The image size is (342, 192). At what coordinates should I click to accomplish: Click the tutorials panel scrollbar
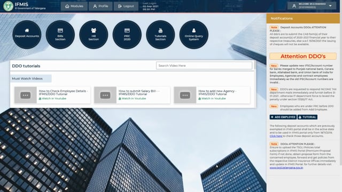tap(255, 65)
